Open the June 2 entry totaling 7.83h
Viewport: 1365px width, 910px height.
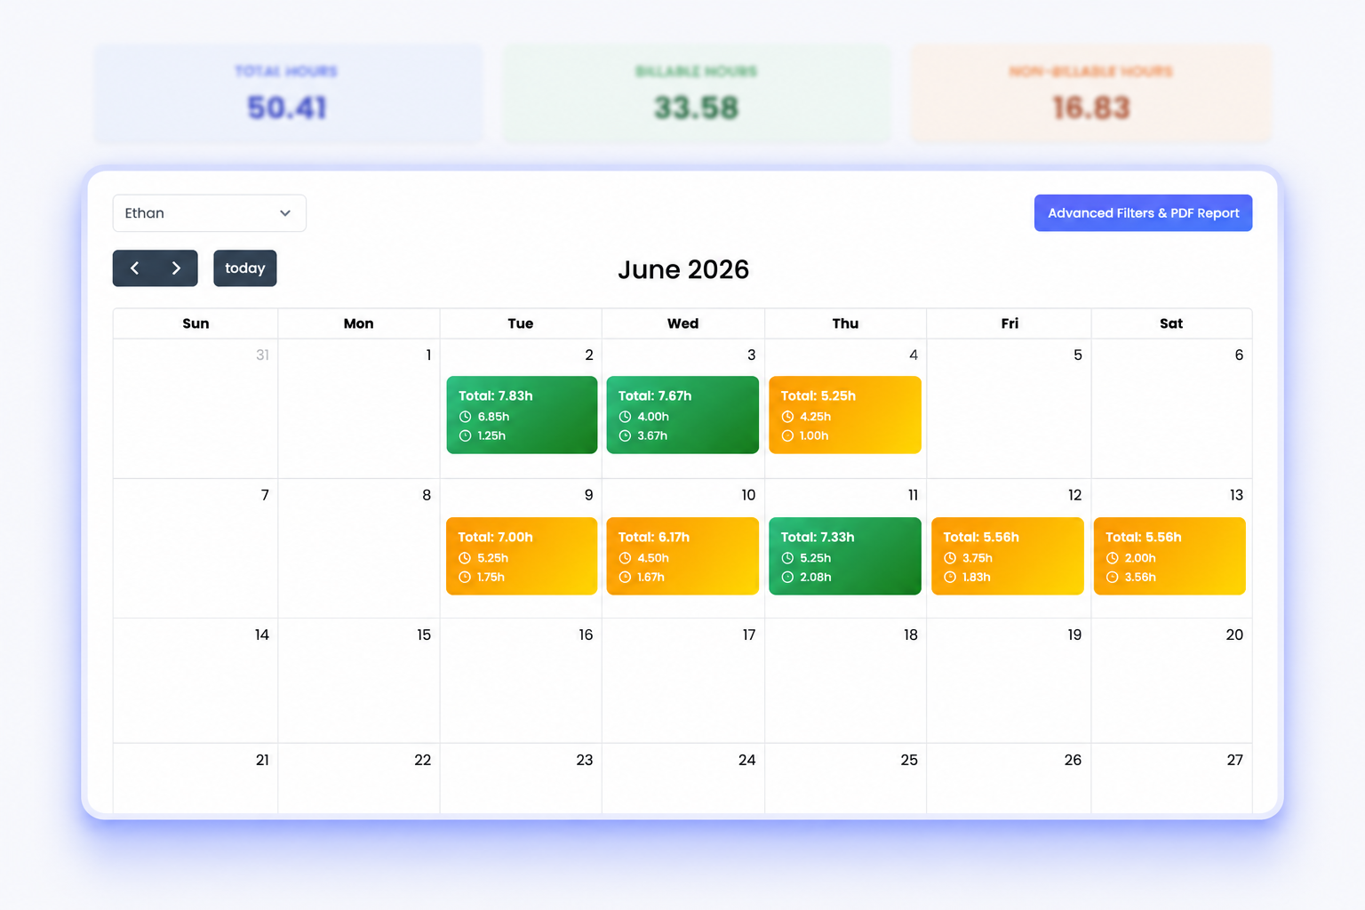coord(522,415)
